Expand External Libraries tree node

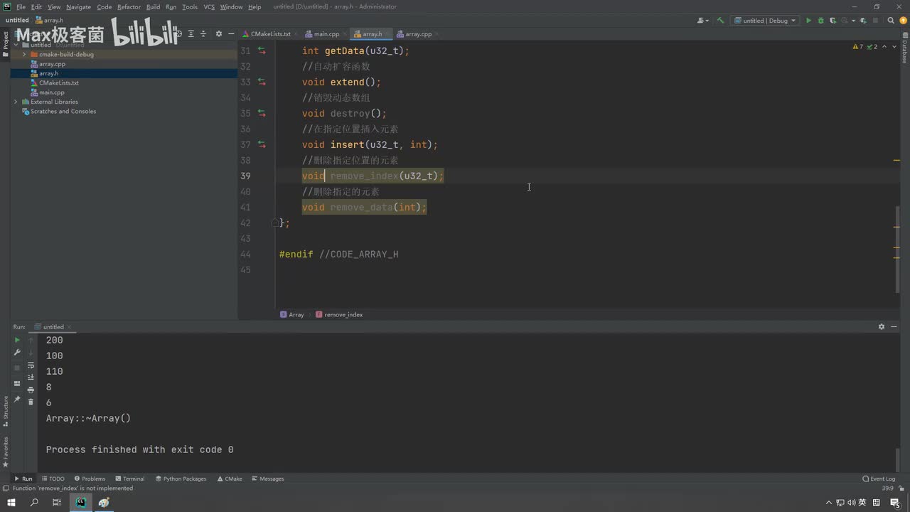tap(16, 102)
